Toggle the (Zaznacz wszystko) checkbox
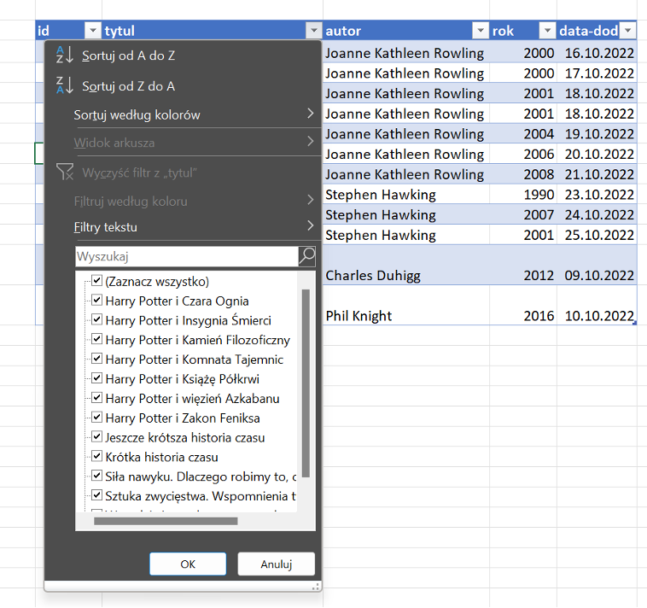 [97, 281]
